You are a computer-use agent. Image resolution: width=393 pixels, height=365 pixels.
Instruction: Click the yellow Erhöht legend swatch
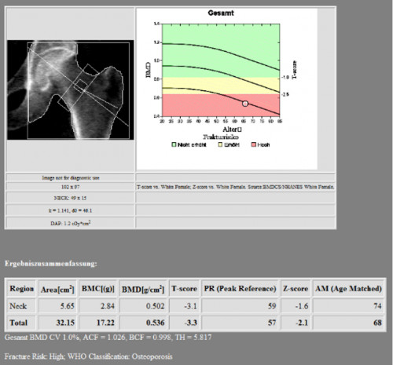pos(220,144)
